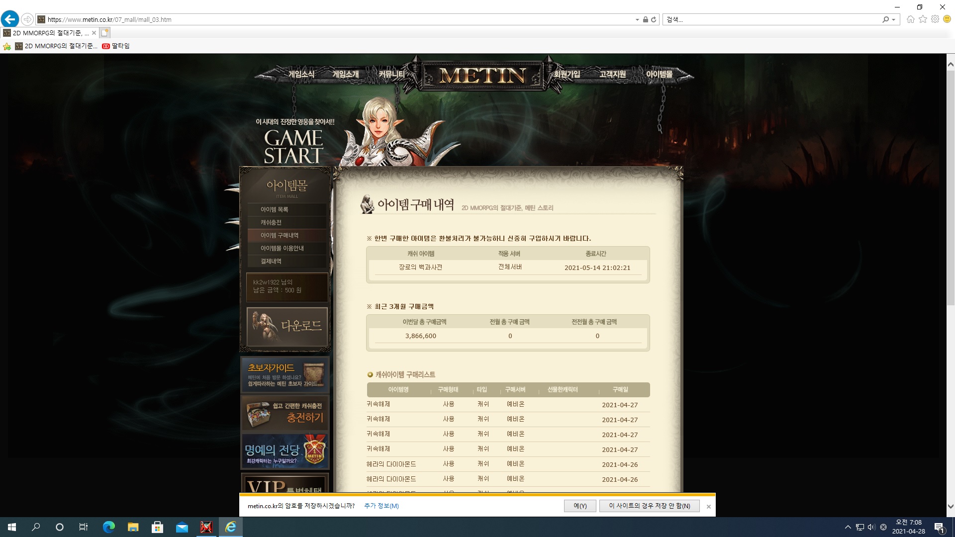The height and width of the screenshot is (537, 955).
Task: Open the 딸타임 bookmark
Action: coord(116,46)
